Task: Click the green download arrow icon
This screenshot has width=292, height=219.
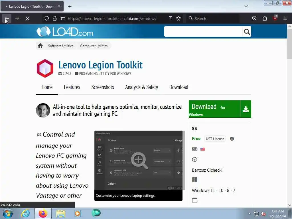Action: coord(246,109)
